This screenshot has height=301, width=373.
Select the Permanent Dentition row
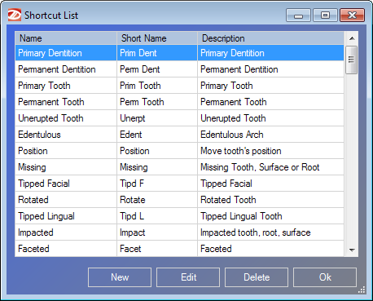179,69
